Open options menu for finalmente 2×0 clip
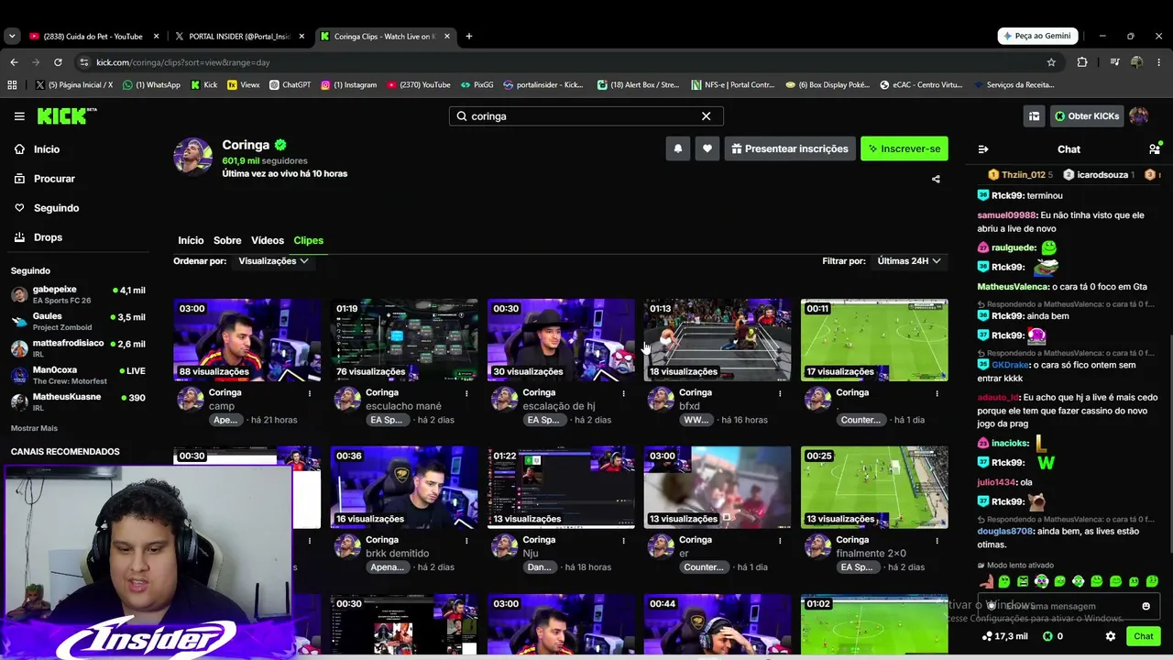The height and width of the screenshot is (660, 1173). point(937,541)
